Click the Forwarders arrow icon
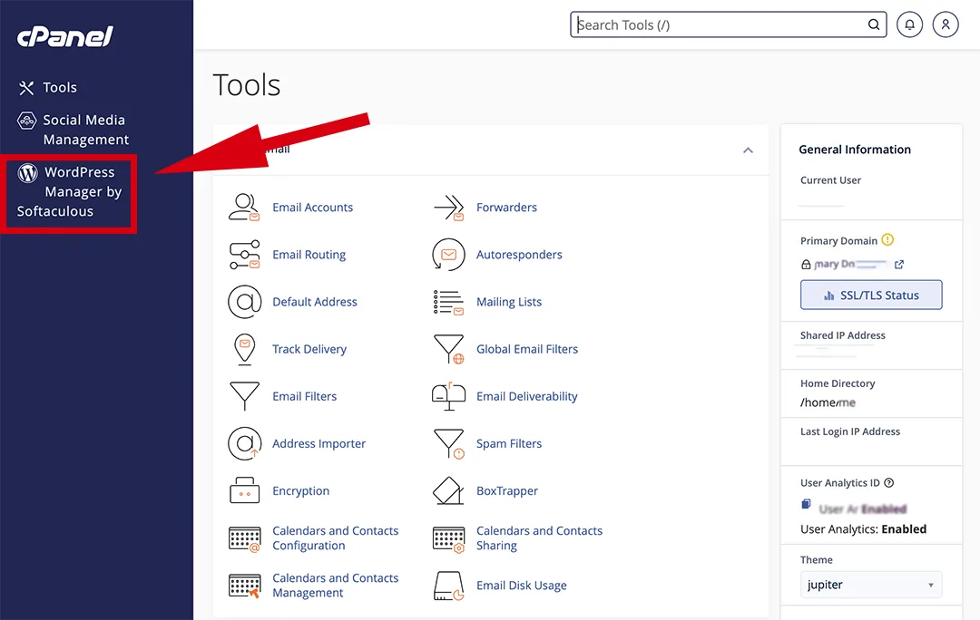This screenshot has height=620, width=980. click(x=449, y=208)
